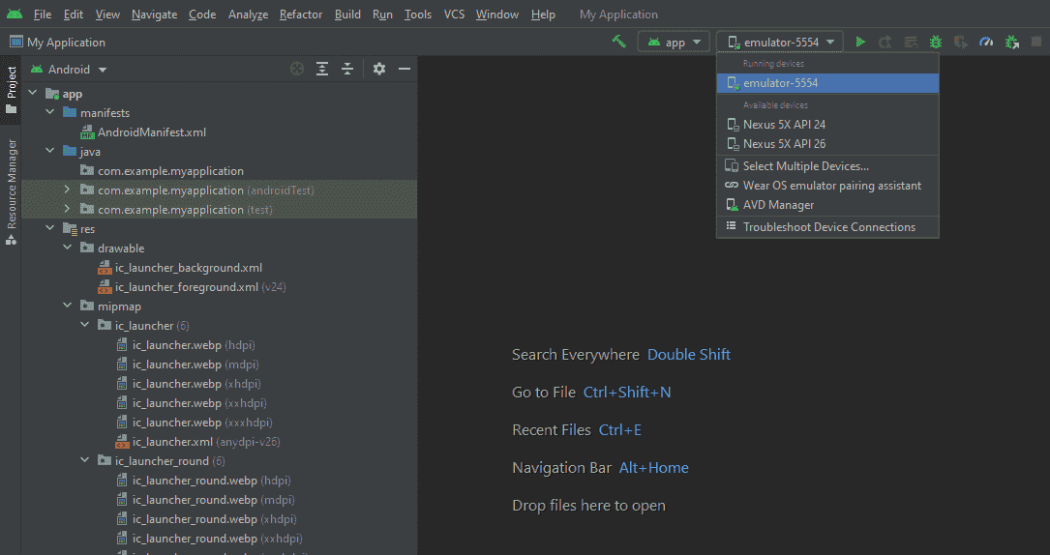The image size is (1050, 555).
Task: Select ic_launcher_round.webp (mdpi) file
Action: pos(213,500)
